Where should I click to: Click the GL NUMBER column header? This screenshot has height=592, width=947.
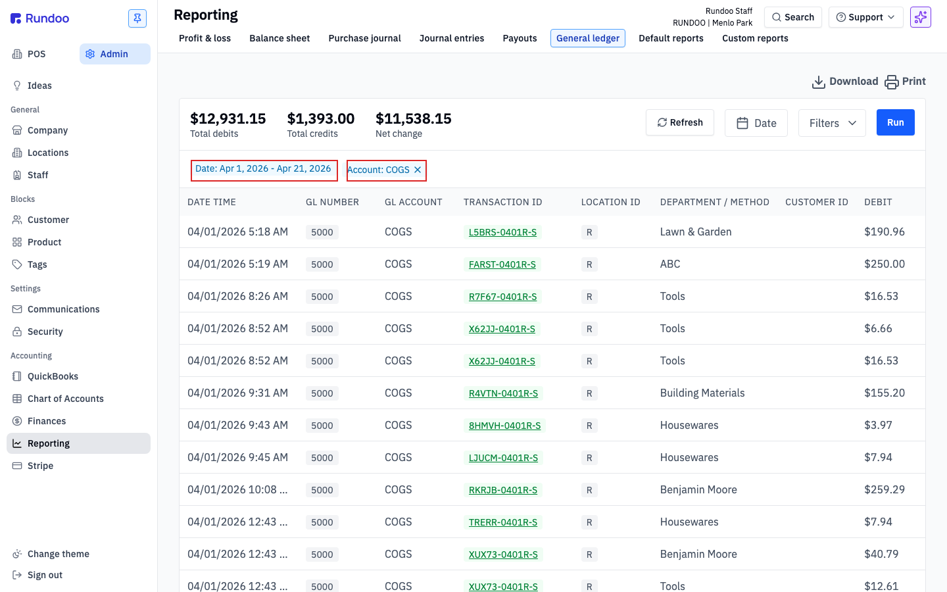[x=332, y=202]
